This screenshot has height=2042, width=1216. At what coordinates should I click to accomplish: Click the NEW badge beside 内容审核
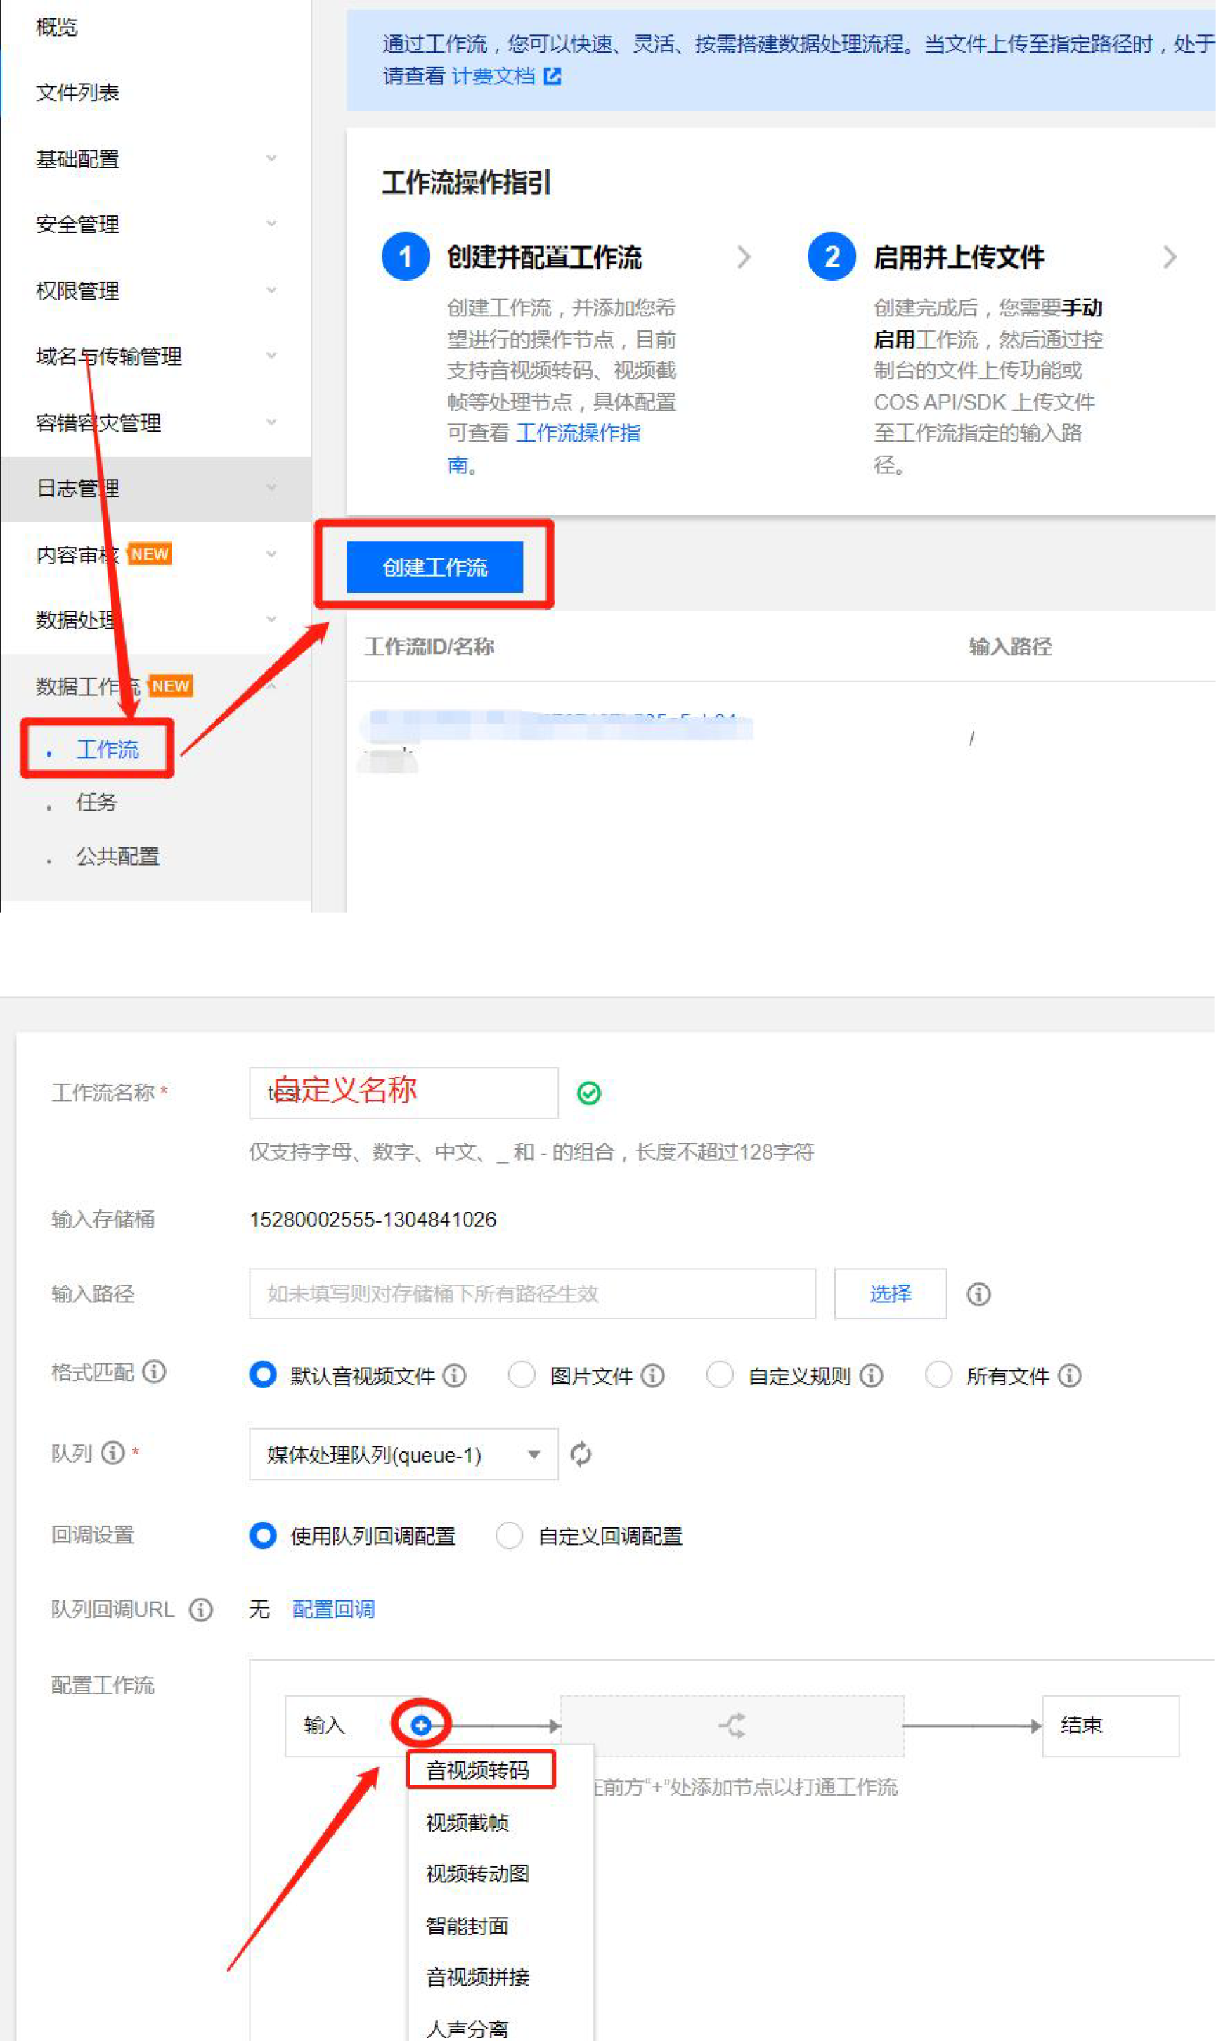(150, 554)
